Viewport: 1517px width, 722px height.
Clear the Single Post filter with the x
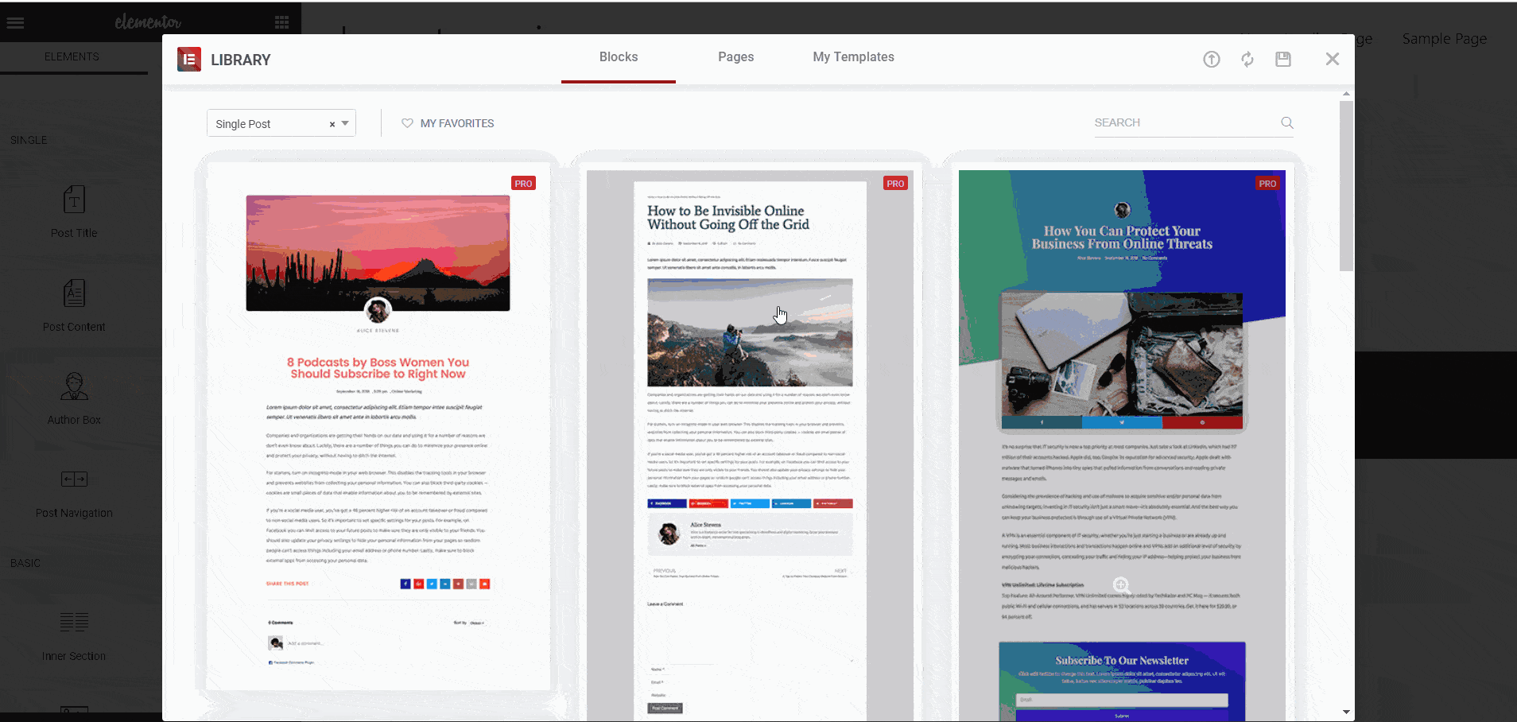click(x=332, y=124)
